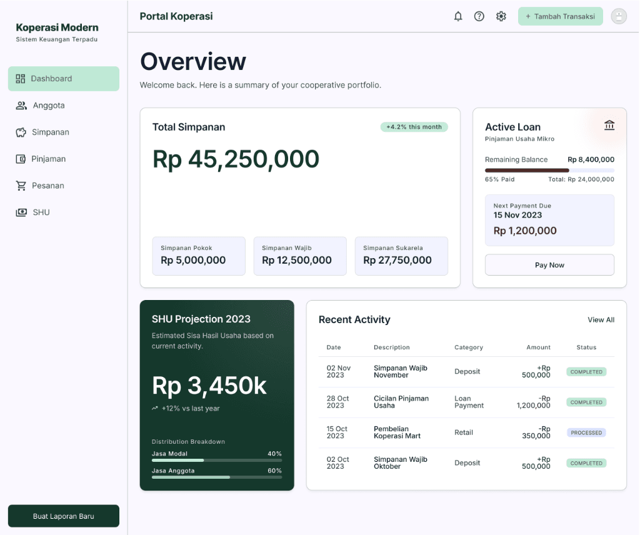Select the Cicilan Pinjaman Usaha description
This screenshot has height=535, width=640.
[x=401, y=402]
